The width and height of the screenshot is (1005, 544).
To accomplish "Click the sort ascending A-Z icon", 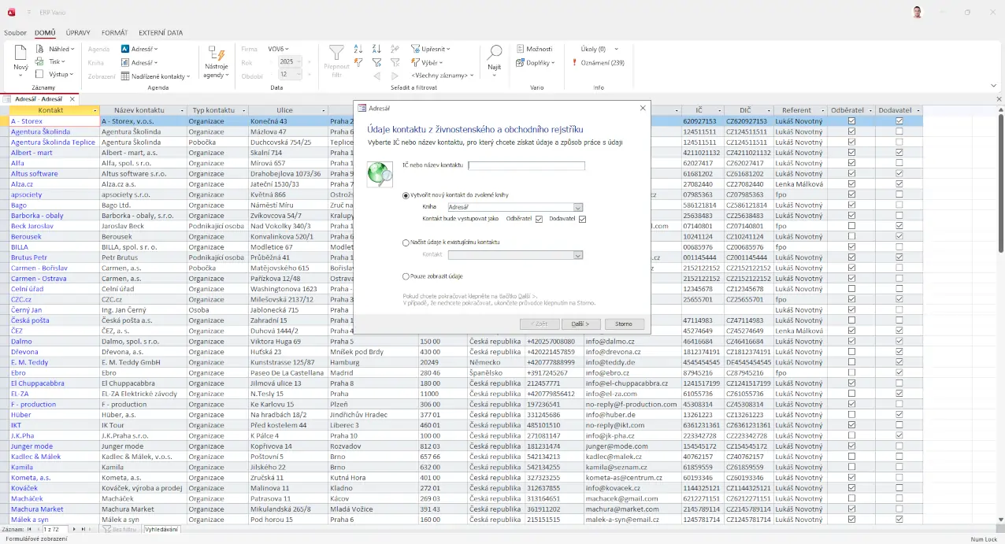I will 358,49.
